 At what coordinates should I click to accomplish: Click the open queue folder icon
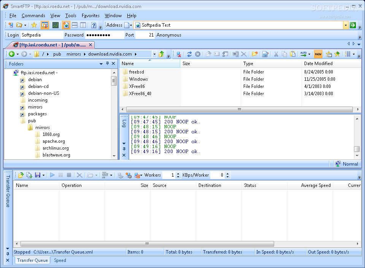[21, 175]
